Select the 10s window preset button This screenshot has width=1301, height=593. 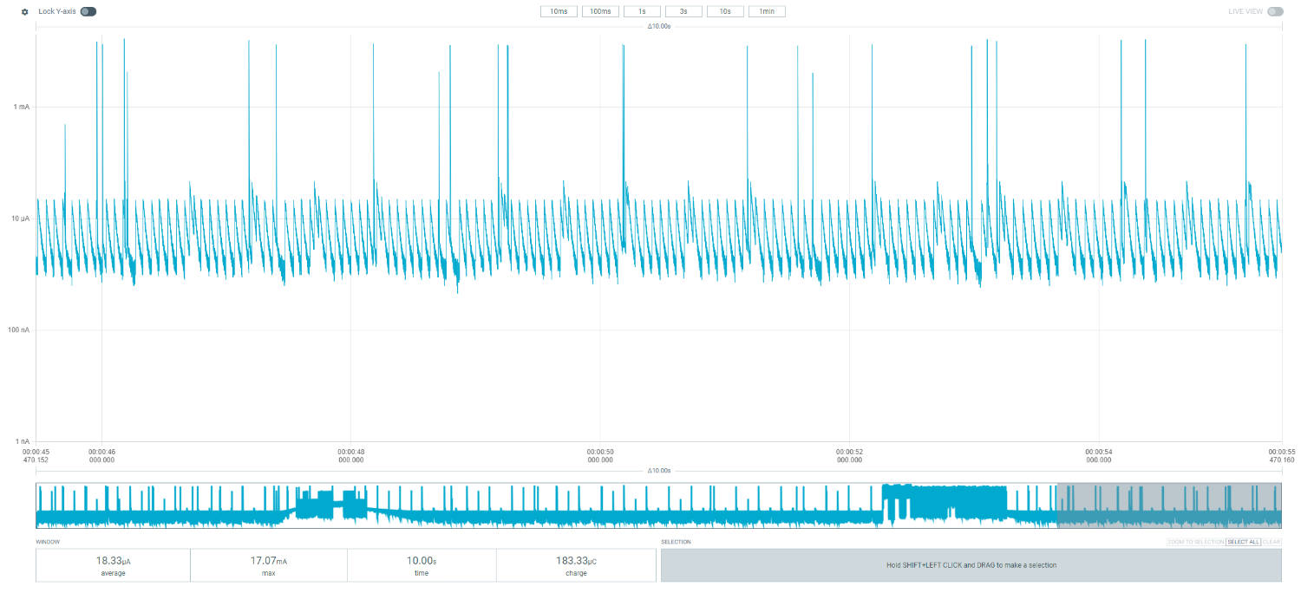[x=725, y=12]
